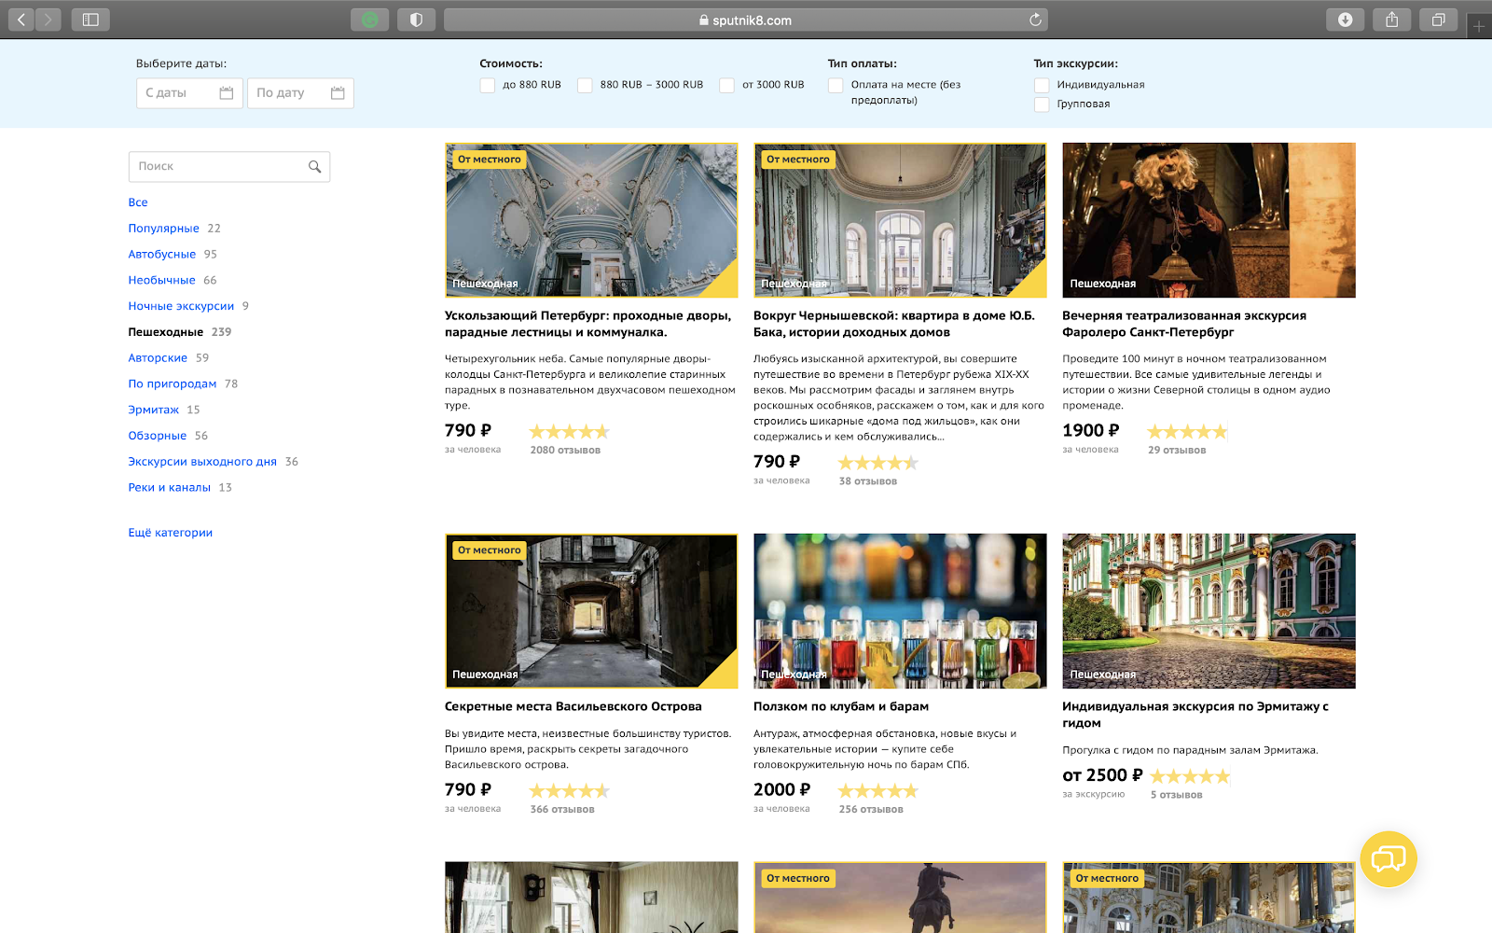
Task: Select the 'Автобусные' category
Action: pos(162,255)
